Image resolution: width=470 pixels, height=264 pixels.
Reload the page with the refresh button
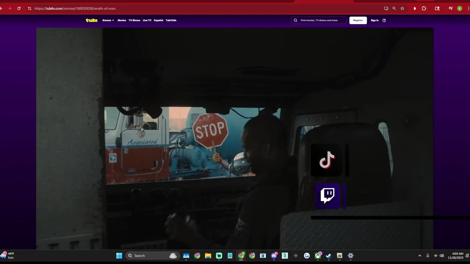[x=19, y=8]
